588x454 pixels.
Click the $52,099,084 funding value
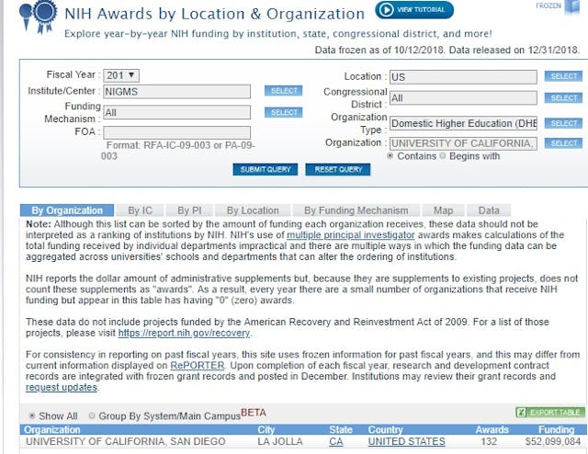pyautogui.click(x=553, y=442)
